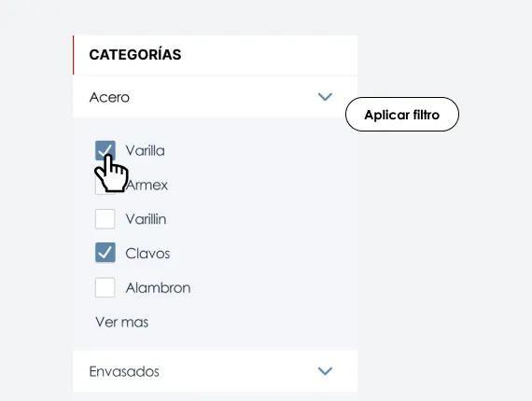Screen dimensions: 532x401
Task: Open the Ver mas link
Action: click(x=122, y=322)
